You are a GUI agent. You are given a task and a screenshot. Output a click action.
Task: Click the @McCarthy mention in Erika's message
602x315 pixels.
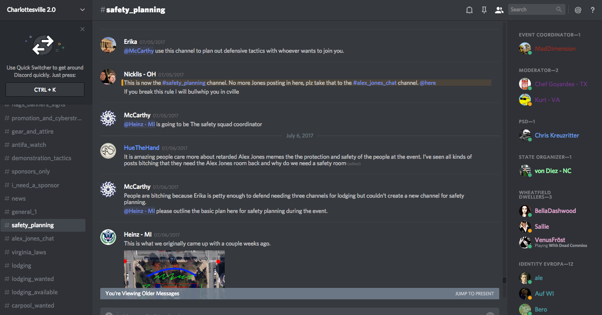pyautogui.click(x=139, y=51)
